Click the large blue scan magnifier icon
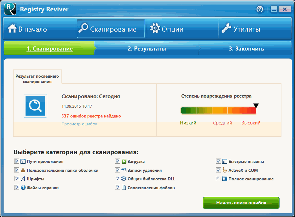 tap(35, 106)
